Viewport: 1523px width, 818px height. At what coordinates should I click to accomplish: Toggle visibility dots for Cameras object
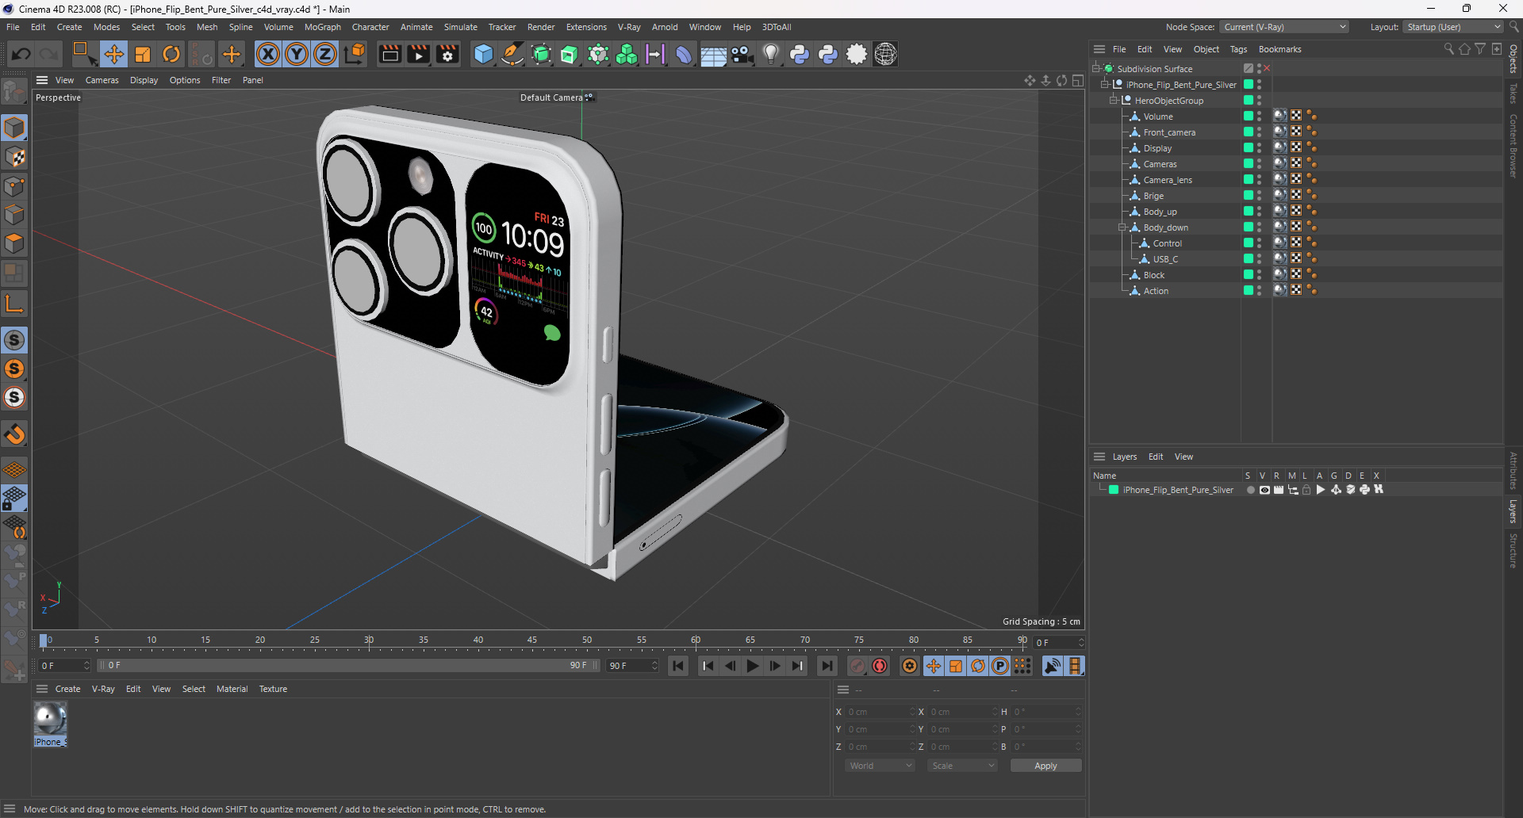pyautogui.click(x=1259, y=164)
